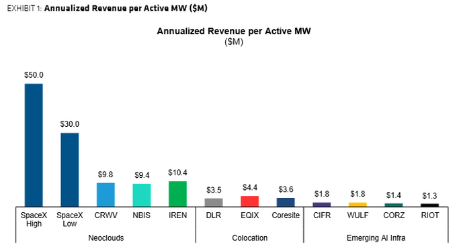457x251 pixels.
Task: Select the CRWV axis label
Action: click(106, 215)
